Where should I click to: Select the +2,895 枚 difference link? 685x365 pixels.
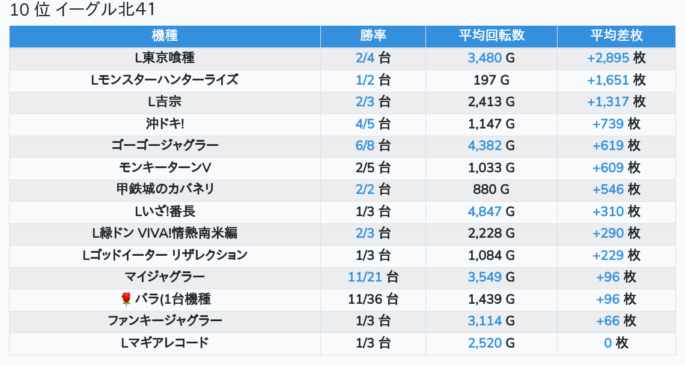608,58
